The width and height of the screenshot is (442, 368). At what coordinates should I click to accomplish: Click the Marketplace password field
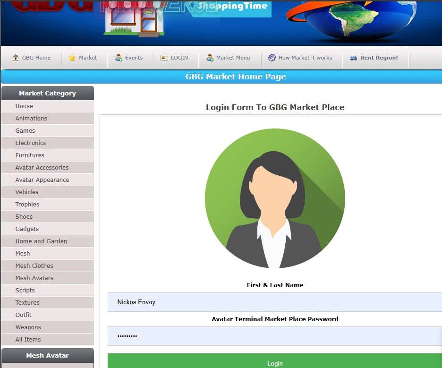(x=275, y=336)
